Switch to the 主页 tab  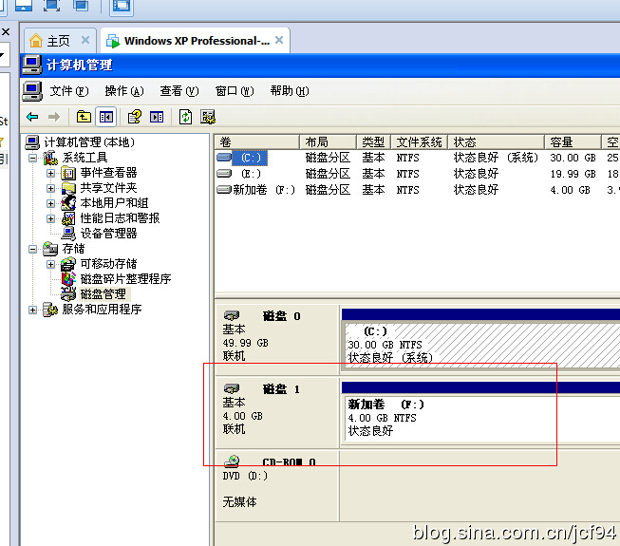(x=59, y=41)
